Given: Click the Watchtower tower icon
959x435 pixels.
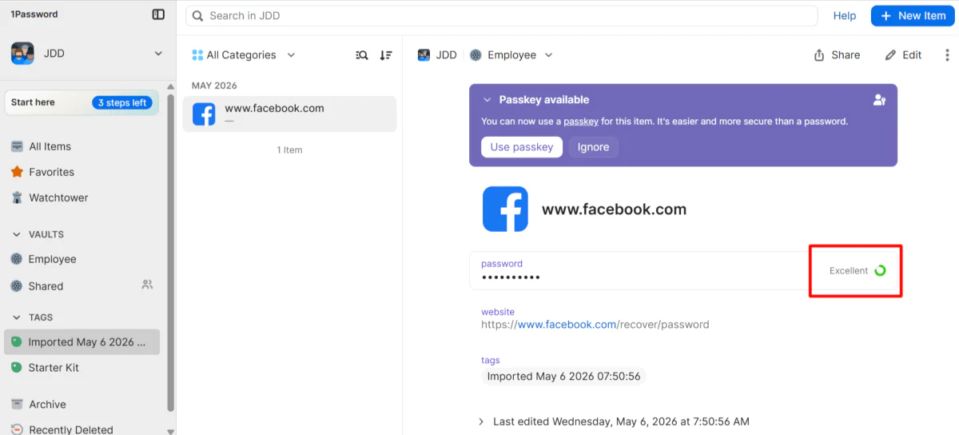Looking at the screenshot, I should 17,198.
